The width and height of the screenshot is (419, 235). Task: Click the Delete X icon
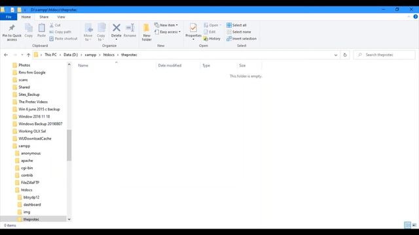pos(117,27)
